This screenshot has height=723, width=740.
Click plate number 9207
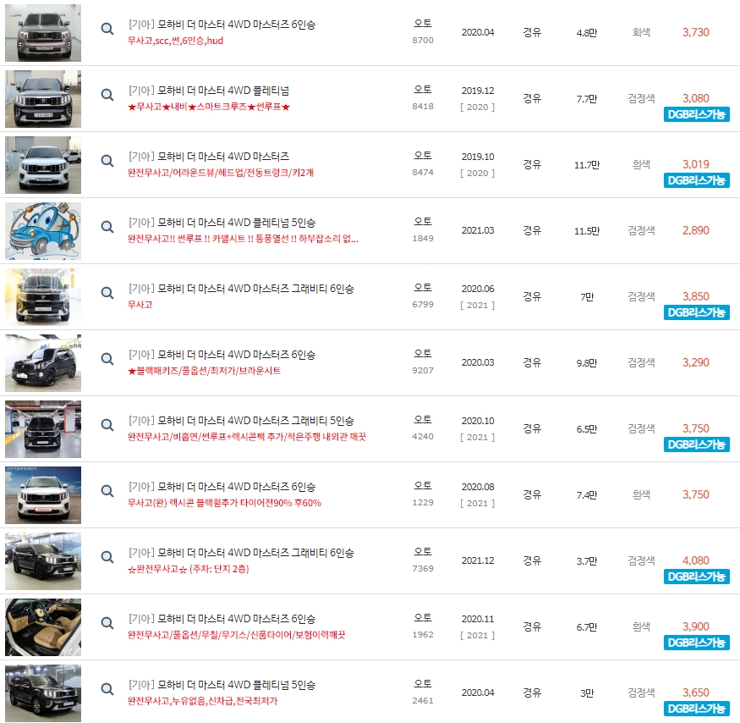423,371
